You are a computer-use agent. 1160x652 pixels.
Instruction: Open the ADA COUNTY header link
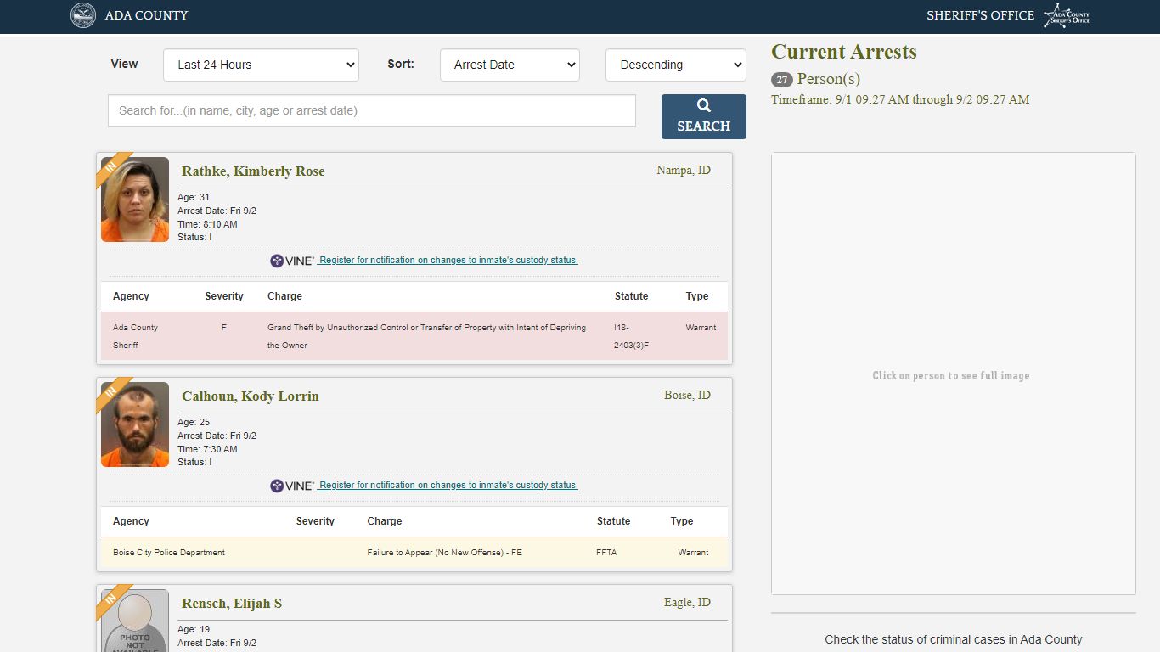[146, 15]
